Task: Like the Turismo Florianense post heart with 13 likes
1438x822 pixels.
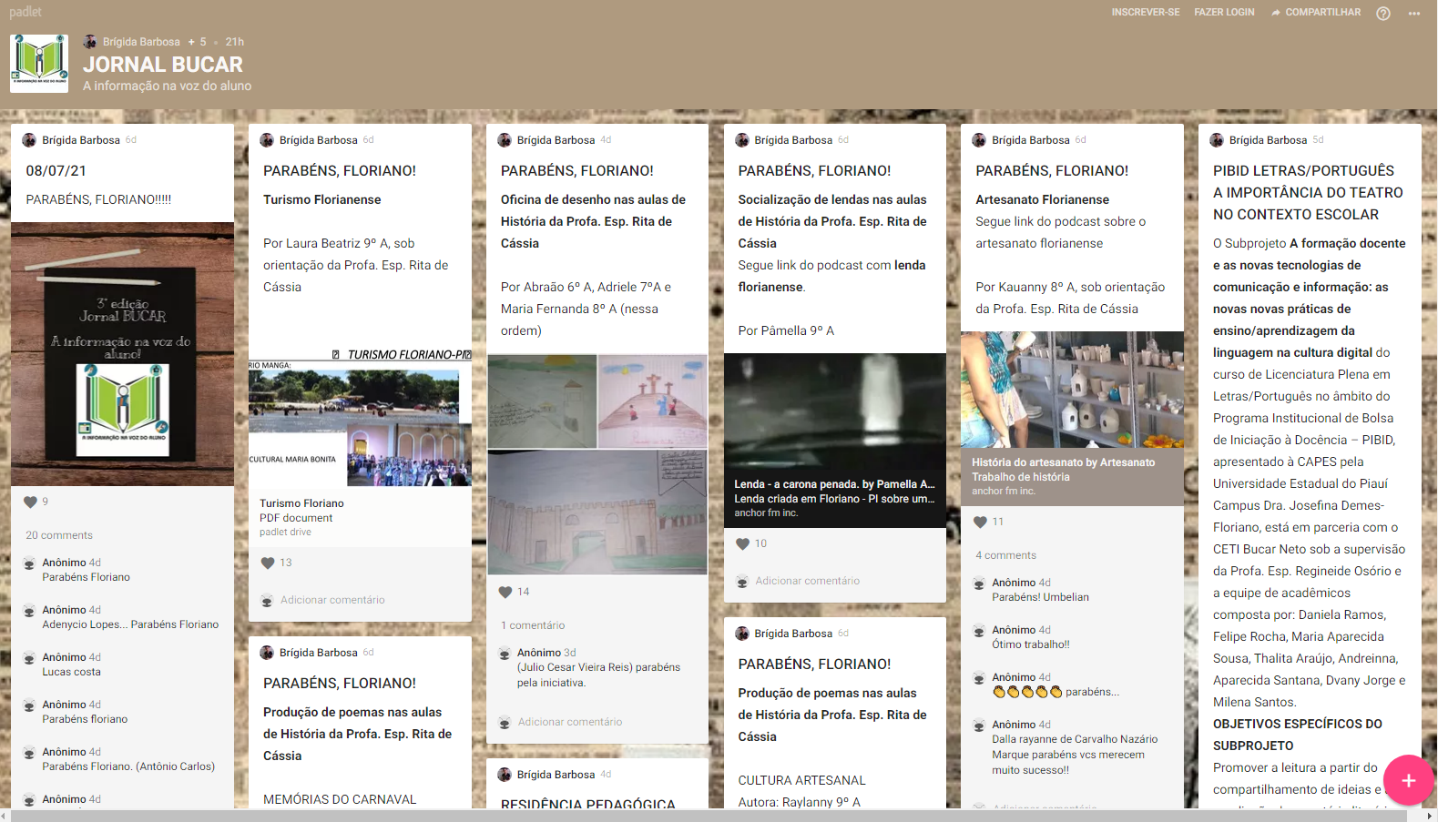Action: point(268,563)
